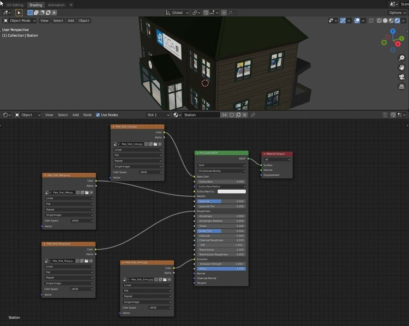This screenshot has height=326, width=409.
Task: Open the GGX distribution dropdown
Action: [x=221, y=165]
